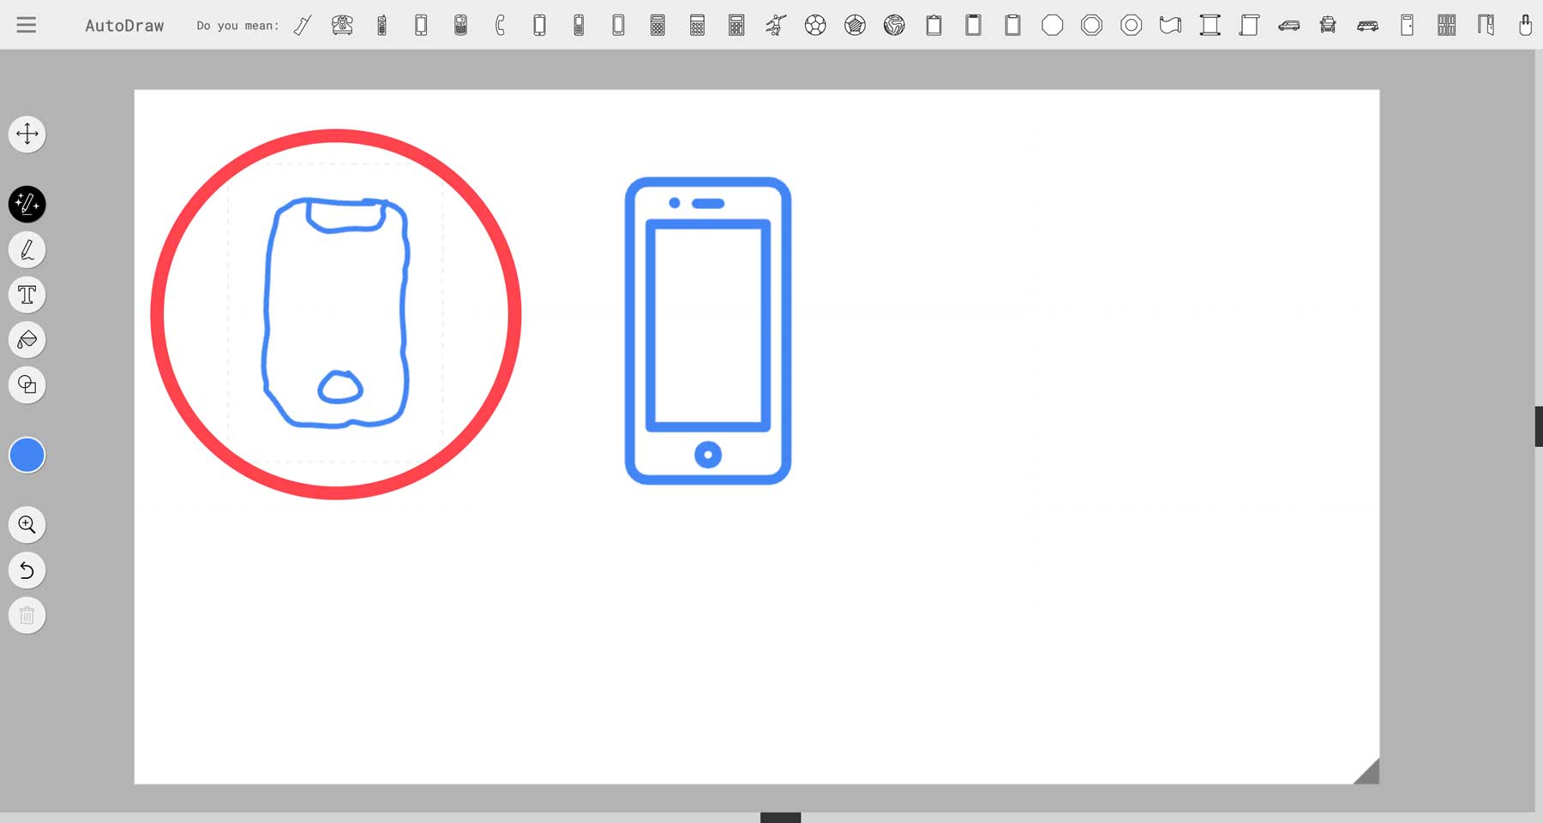Select the Move tool
The width and height of the screenshot is (1543, 823).
27,134
